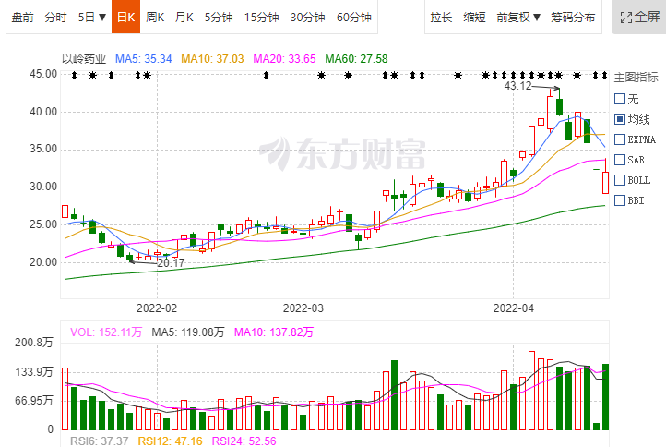Viewport: 666px width, 447px height.
Task: Select the 月K monthly chart tab
Action: pos(184,17)
